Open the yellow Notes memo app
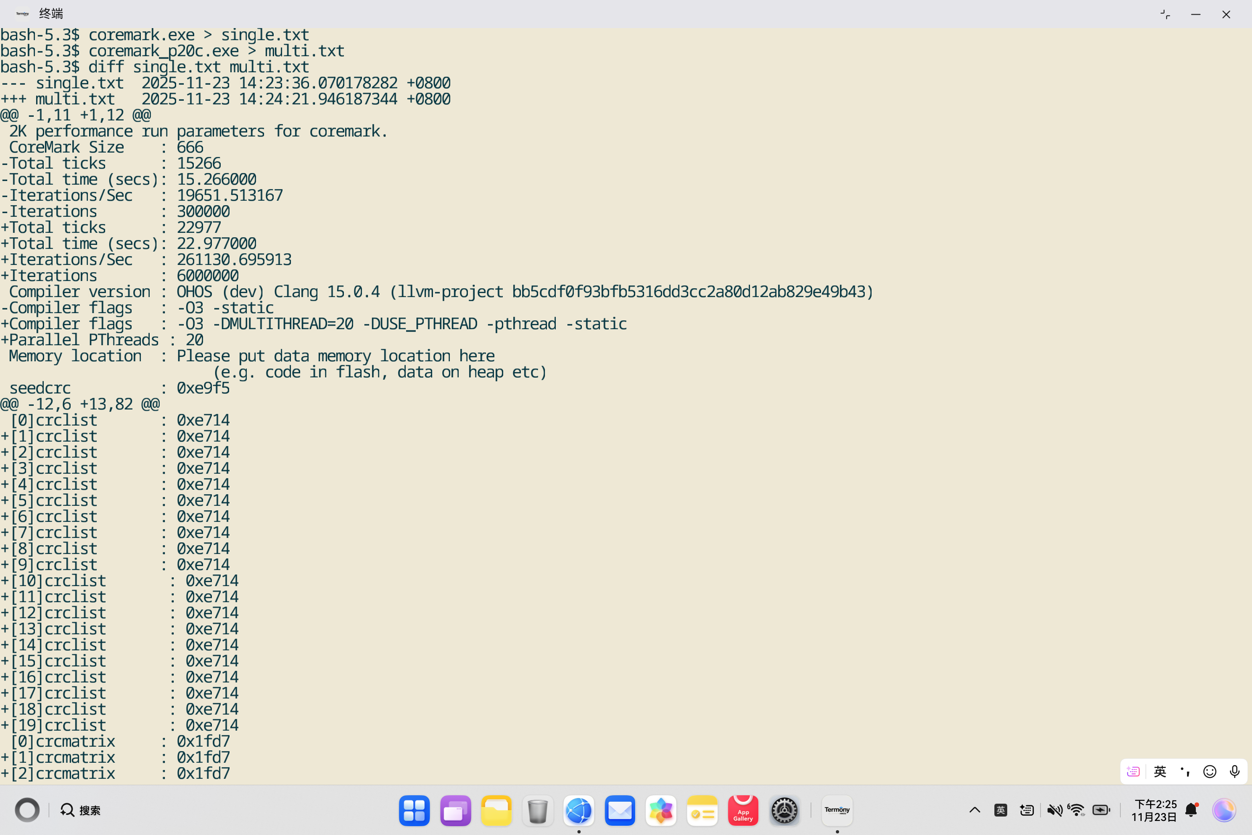Viewport: 1252px width, 835px height. pyautogui.click(x=701, y=811)
